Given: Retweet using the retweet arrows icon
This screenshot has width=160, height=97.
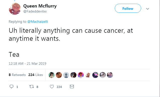Looking at the screenshot, I should click(x=31, y=87).
